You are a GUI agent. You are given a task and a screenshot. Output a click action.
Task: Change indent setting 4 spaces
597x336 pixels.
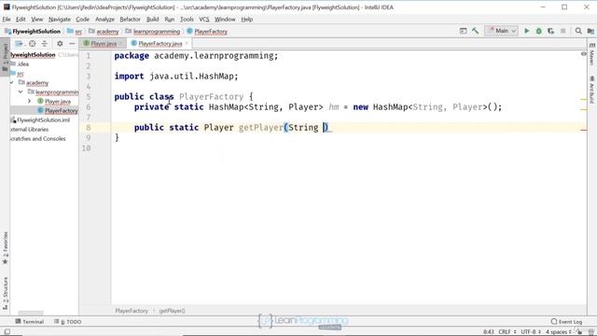pos(558,332)
